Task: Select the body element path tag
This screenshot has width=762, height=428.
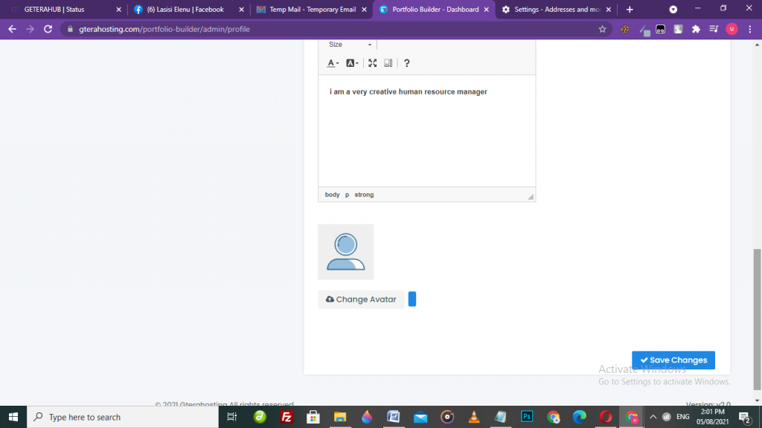Action: tap(332, 195)
